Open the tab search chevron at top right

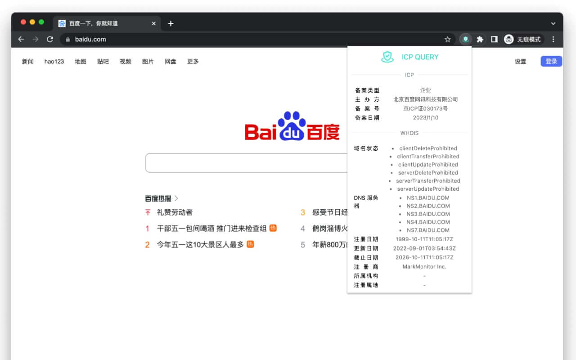pyautogui.click(x=553, y=23)
